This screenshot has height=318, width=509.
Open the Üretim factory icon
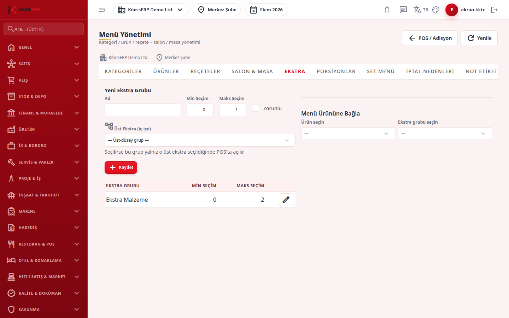pyautogui.click(x=11, y=129)
